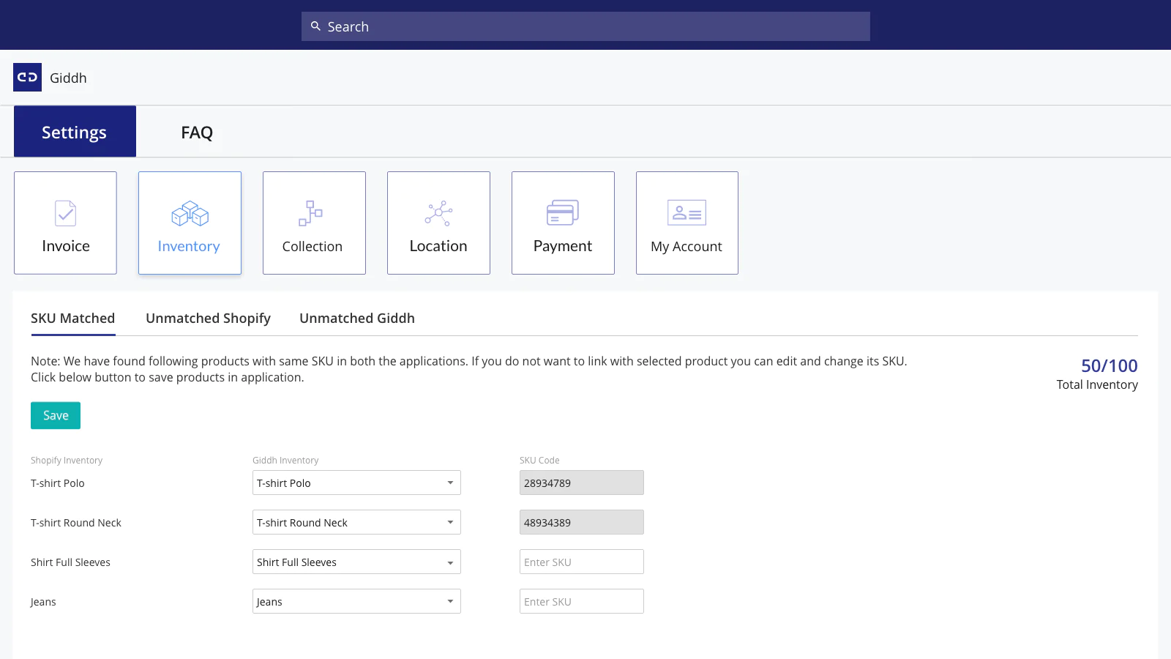Image resolution: width=1171 pixels, height=659 pixels.
Task: Switch to the FAQ tab
Action: tap(197, 133)
